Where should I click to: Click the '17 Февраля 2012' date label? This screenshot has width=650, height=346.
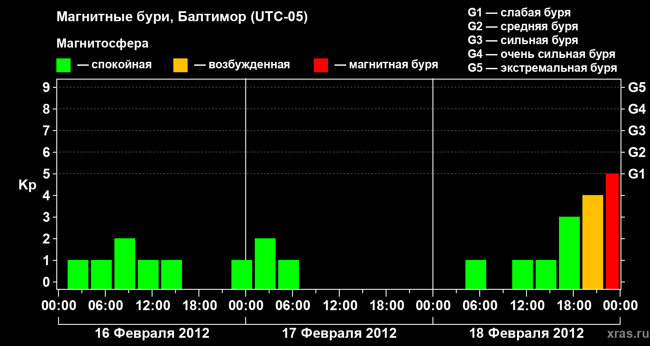pos(339,333)
